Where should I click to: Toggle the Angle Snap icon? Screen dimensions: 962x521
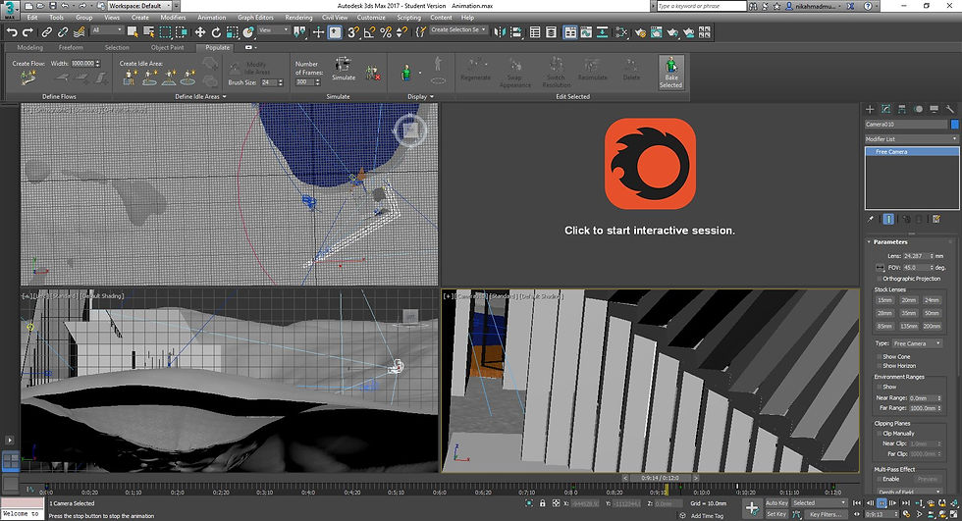coord(369,32)
